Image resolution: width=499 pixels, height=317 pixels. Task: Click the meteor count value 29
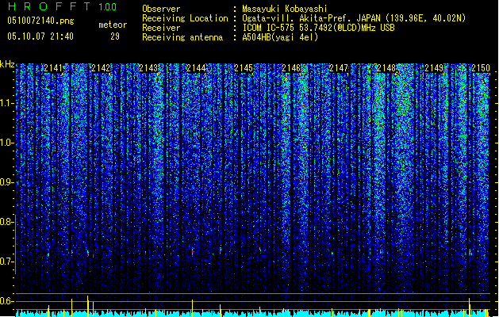pyautogui.click(x=115, y=36)
